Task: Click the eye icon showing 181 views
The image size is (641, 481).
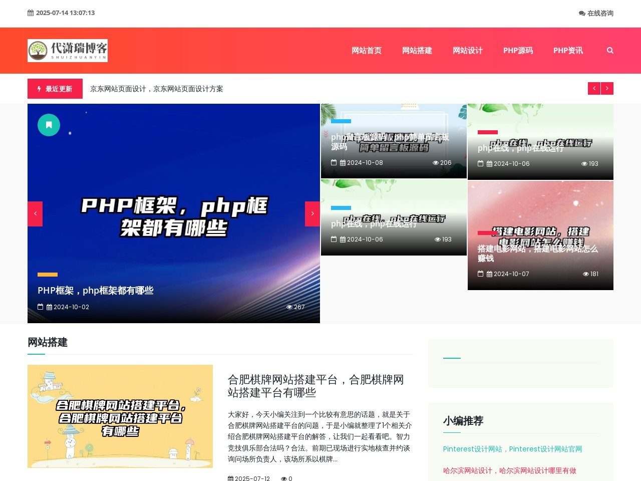Action: tap(585, 274)
